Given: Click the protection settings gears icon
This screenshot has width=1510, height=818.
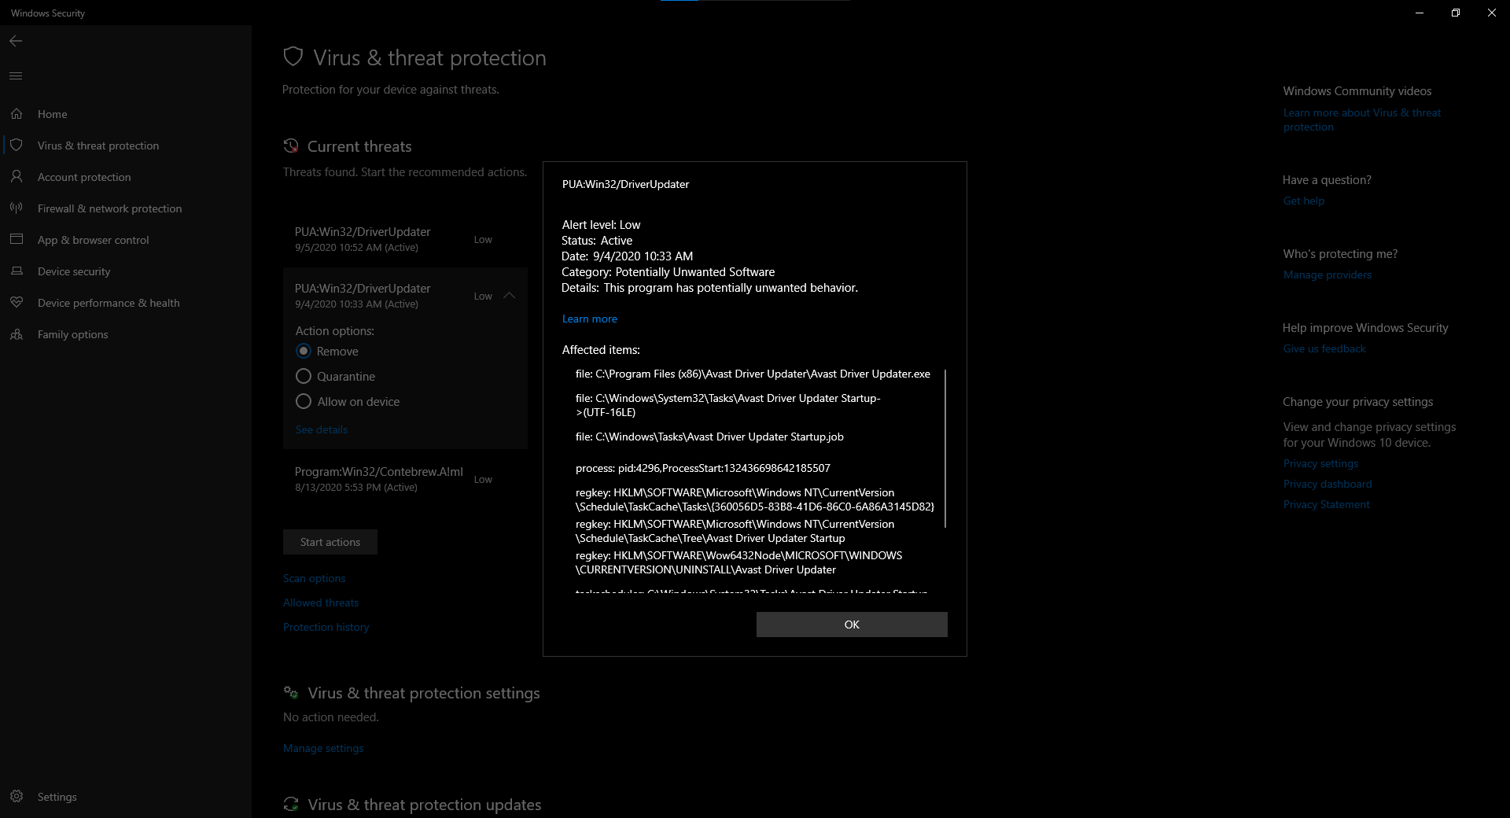Looking at the screenshot, I should tap(291, 693).
